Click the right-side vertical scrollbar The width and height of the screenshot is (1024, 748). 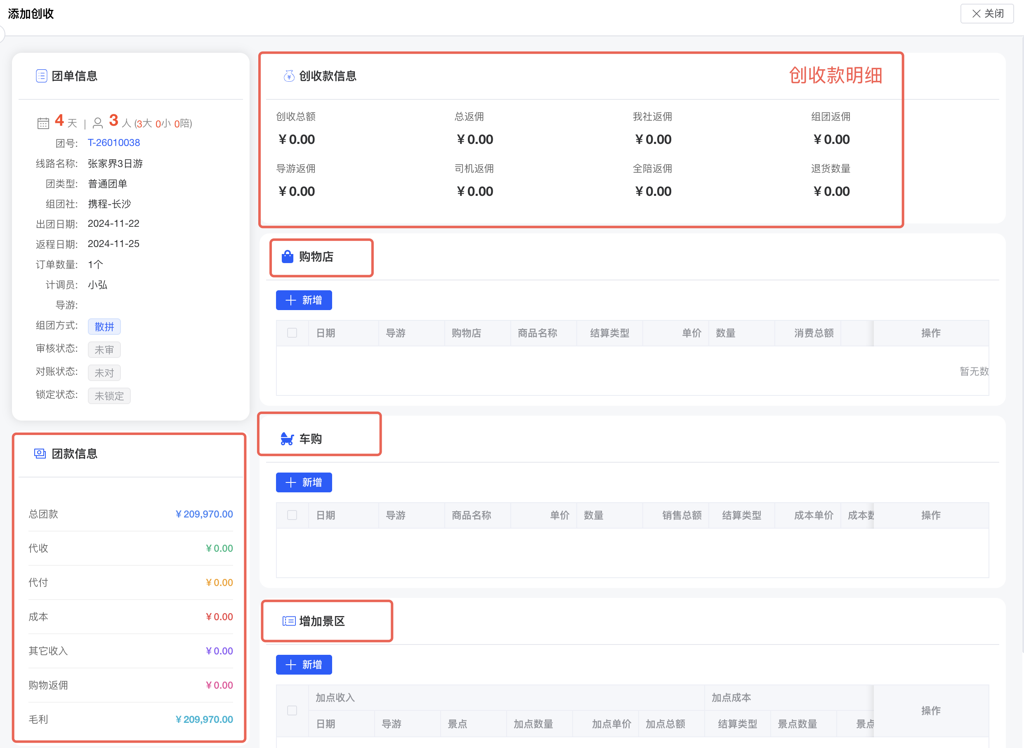click(1022, 344)
